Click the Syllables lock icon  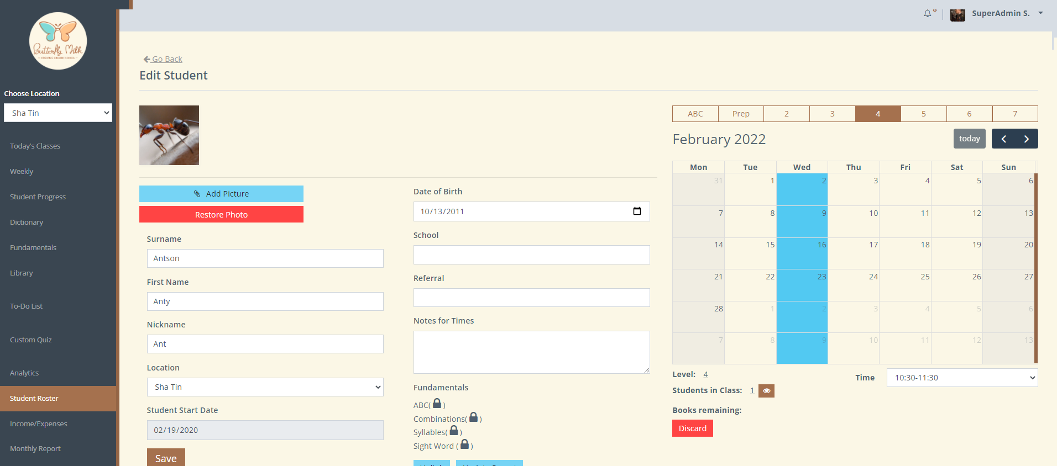454,431
